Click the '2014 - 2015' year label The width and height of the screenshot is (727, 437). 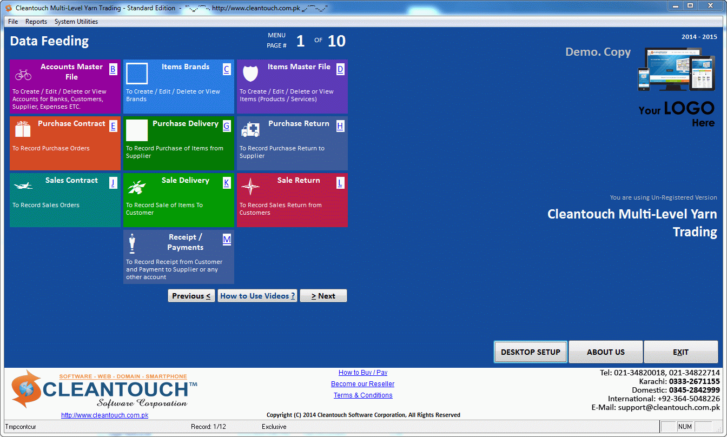pyautogui.click(x=699, y=37)
